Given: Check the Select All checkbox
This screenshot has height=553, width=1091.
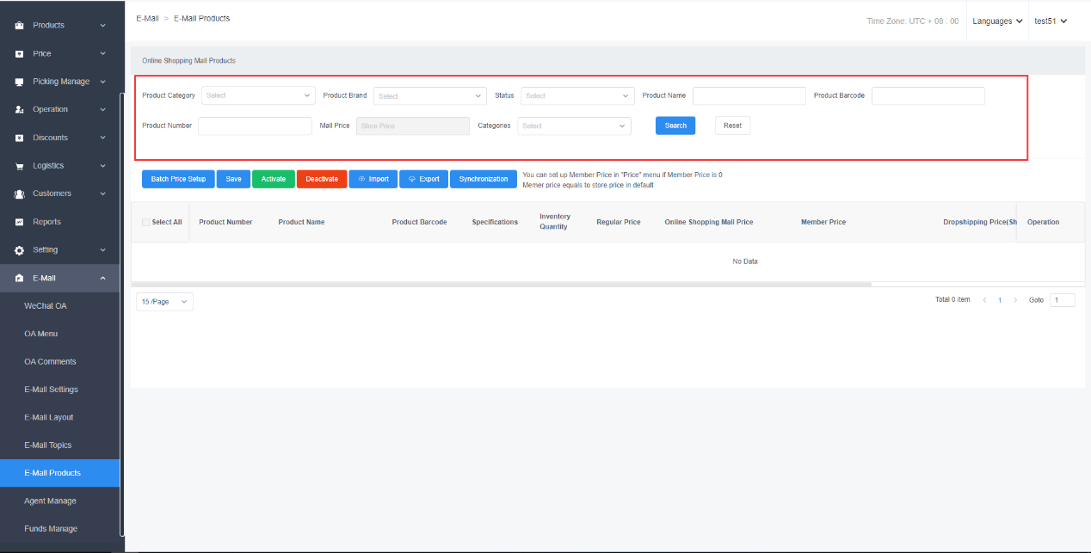Looking at the screenshot, I should pyautogui.click(x=146, y=222).
